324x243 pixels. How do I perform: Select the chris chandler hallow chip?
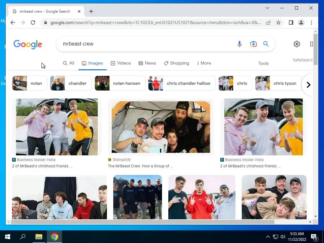(x=182, y=83)
